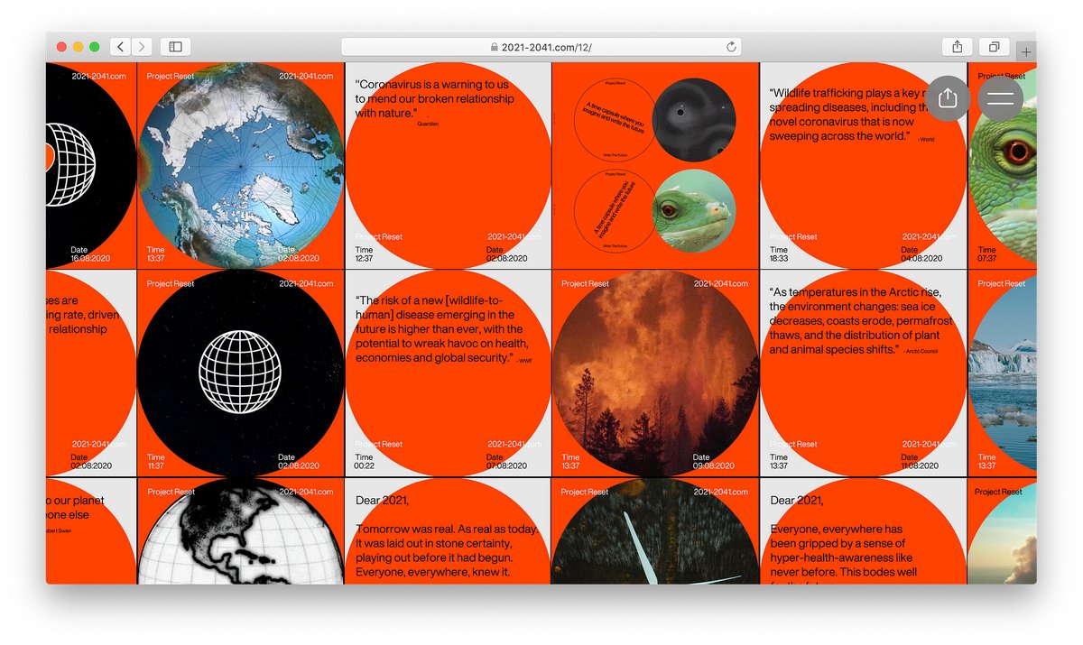Image resolution: width=1083 pixels, height=645 pixels.
Task: Open the wireframe globe on black tile
Action: tap(240, 373)
